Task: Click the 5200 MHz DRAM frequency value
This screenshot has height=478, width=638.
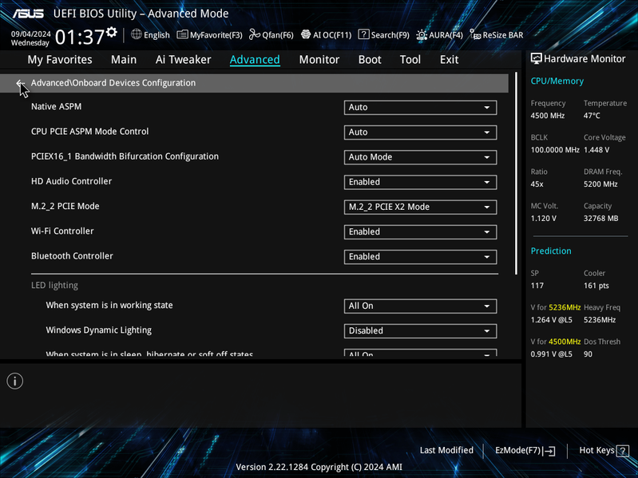Action: pos(600,184)
